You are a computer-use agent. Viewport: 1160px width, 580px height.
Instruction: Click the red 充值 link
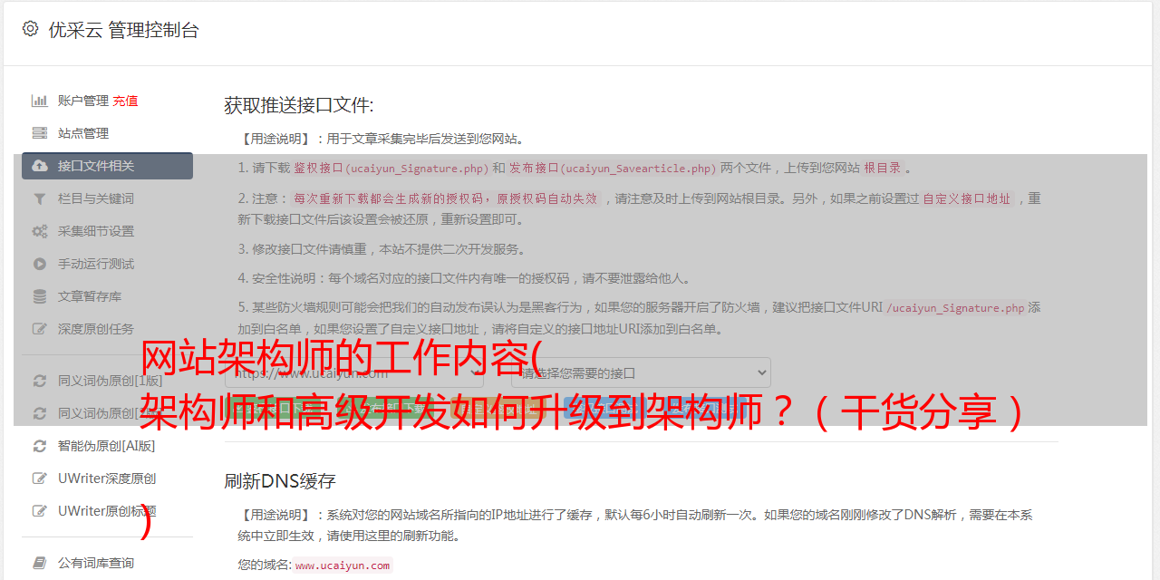125,101
